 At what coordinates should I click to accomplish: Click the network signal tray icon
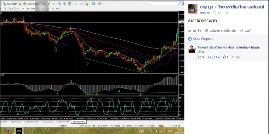160,131
